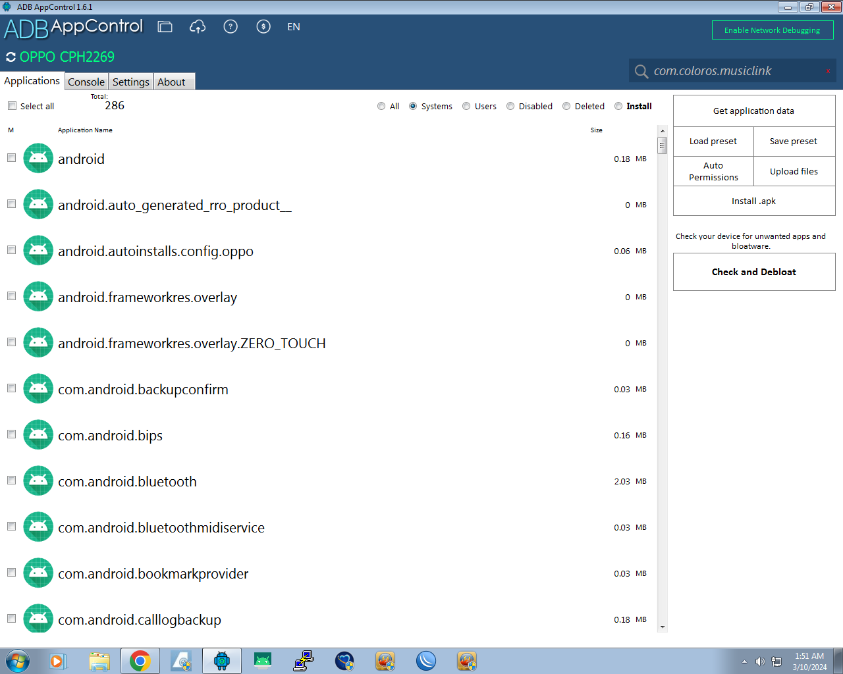Click the android app icon in first row
The height and width of the screenshot is (674, 843).
38,158
